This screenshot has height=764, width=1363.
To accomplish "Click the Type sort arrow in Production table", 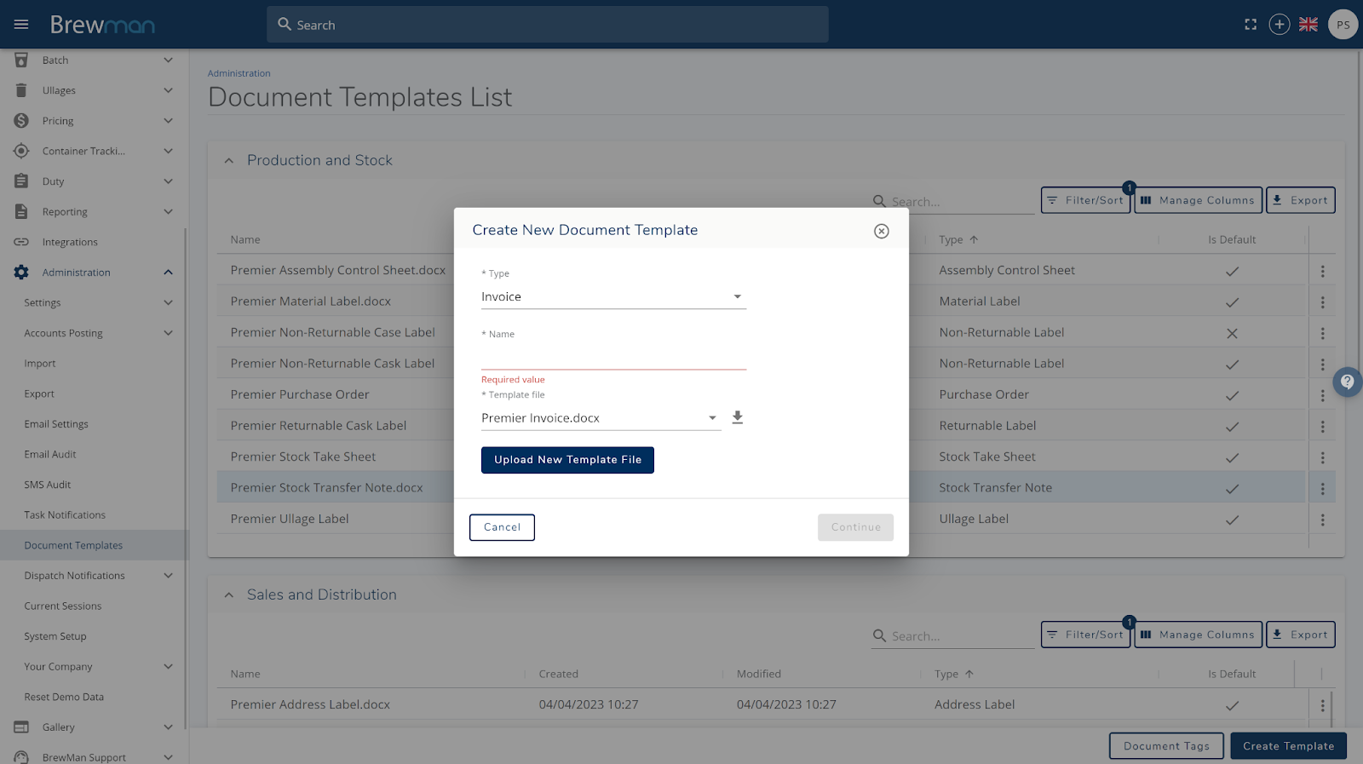I will (974, 239).
